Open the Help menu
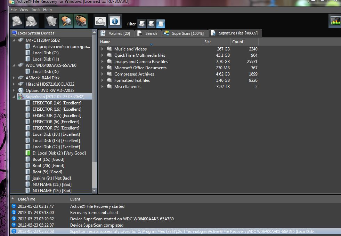The image size is (341, 236). click(47, 10)
